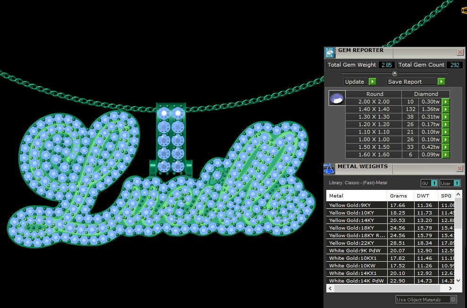Click the DWT column header
Image resolution: width=467 pixels, height=308 pixels.
(425, 196)
